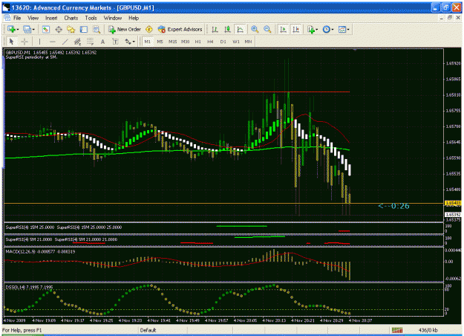Zoom out of the chart
The image size is (464, 336).
(x=267, y=29)
